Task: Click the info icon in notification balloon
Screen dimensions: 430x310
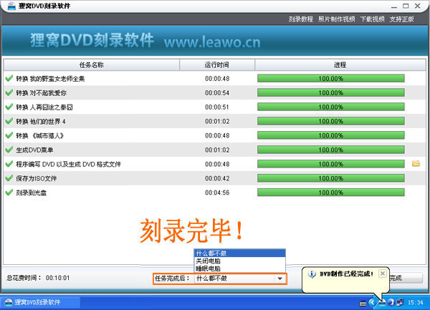Action: (x=312, y=274)
